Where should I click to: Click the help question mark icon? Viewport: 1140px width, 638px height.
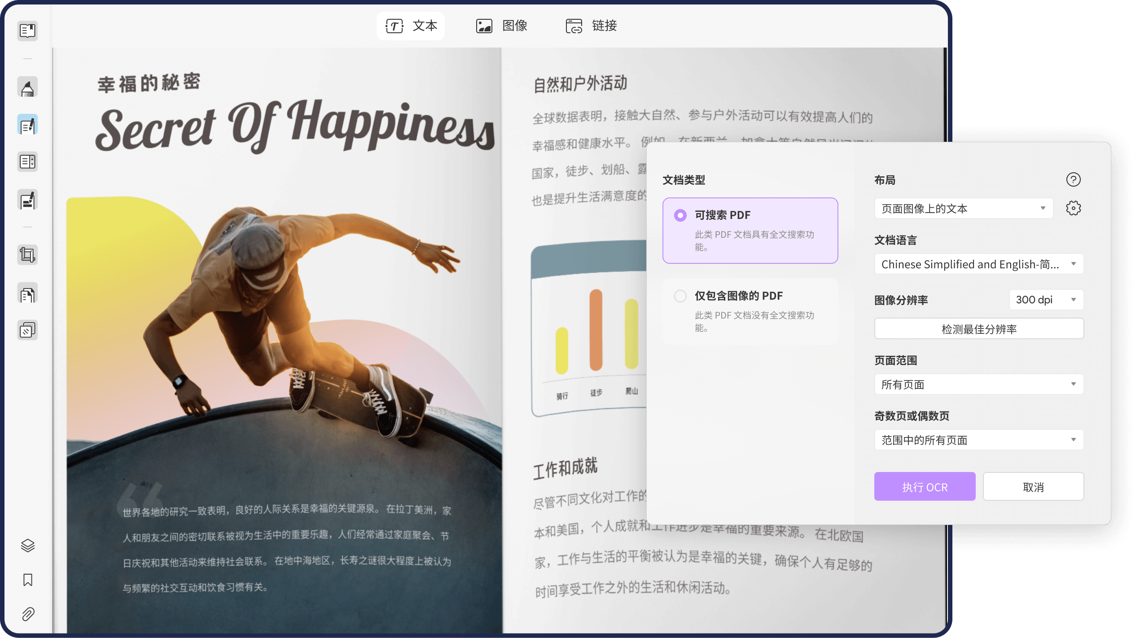point(1073,179)
